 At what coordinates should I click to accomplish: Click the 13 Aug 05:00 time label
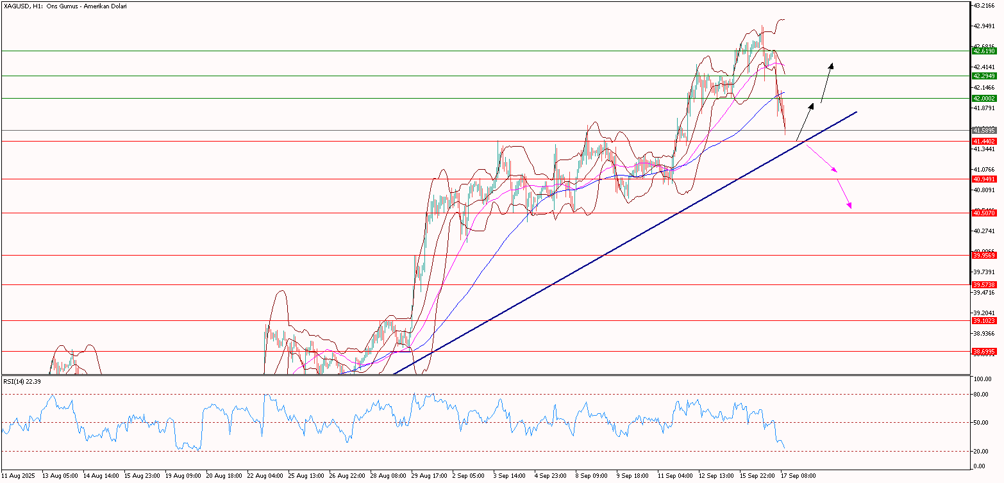60,477
